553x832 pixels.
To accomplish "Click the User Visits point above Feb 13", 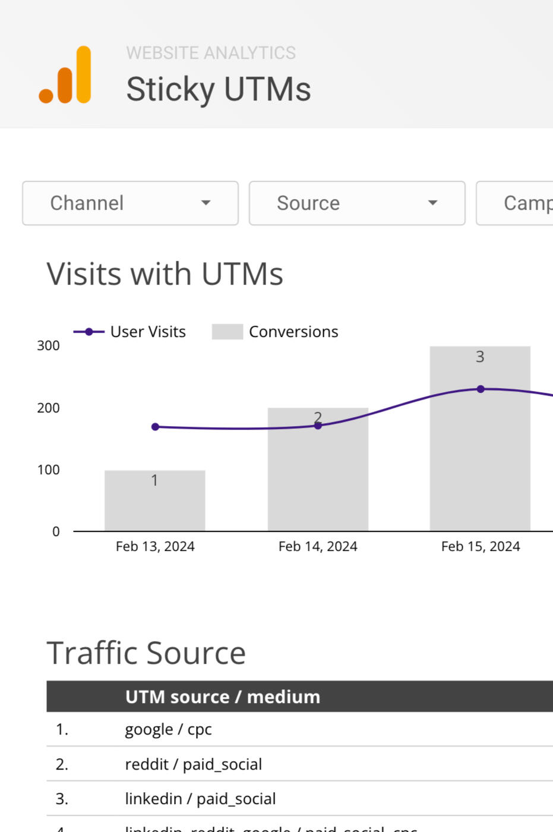I will (155, 427).
